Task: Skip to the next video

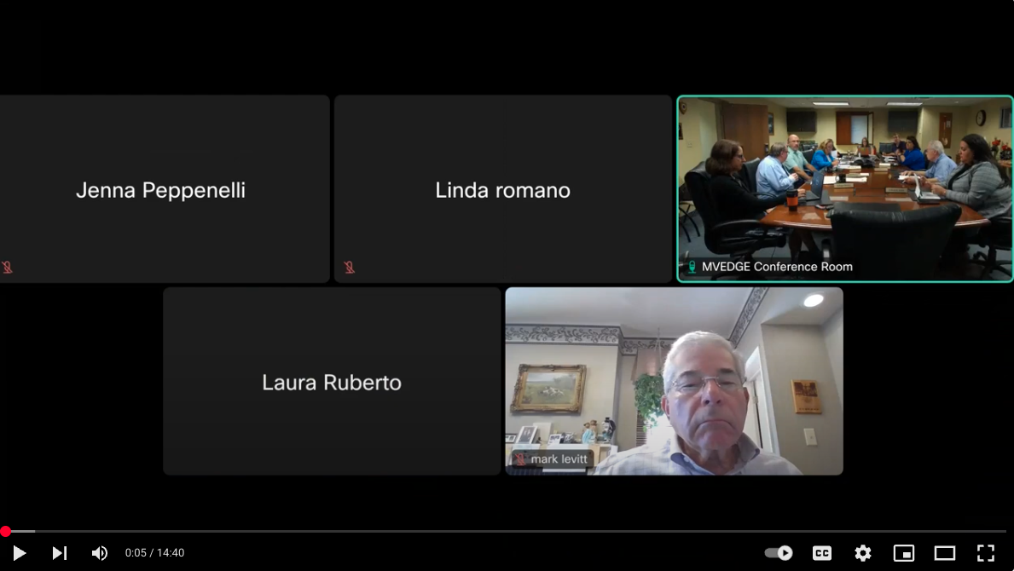Action: 60,553
